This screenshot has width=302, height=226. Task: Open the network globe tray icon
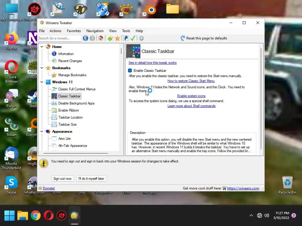coord(260,215)
